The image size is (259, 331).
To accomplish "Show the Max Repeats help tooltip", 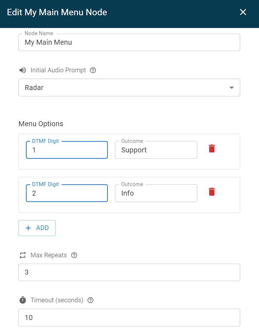I will [74, 255].
